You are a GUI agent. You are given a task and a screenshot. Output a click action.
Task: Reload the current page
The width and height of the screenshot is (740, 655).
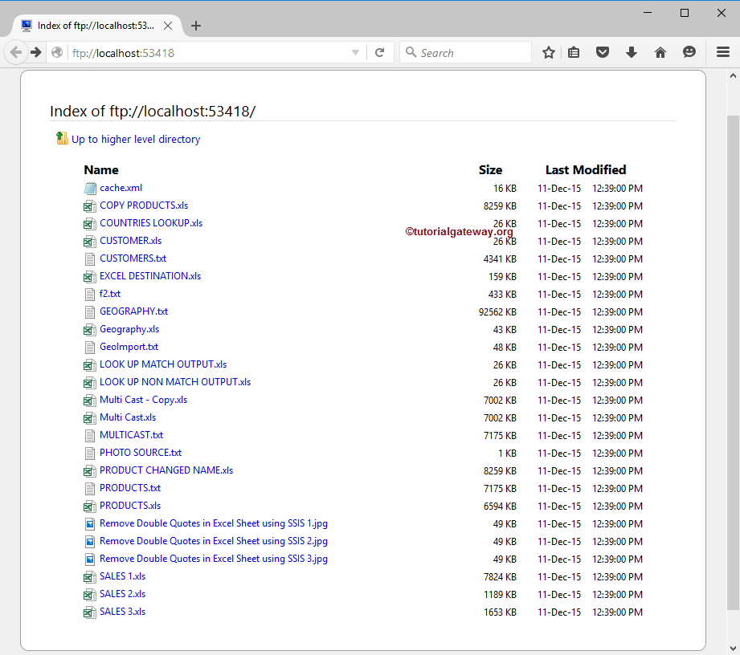[x=379, y=53]
